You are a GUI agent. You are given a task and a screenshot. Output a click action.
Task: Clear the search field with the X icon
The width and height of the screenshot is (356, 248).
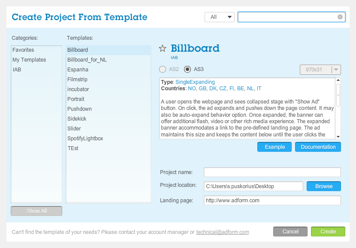click(x=340, y=17)
